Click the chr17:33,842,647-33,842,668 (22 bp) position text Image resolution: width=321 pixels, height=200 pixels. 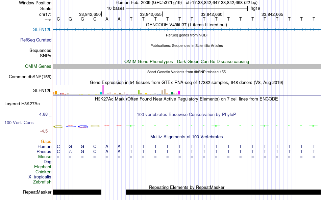222,3
